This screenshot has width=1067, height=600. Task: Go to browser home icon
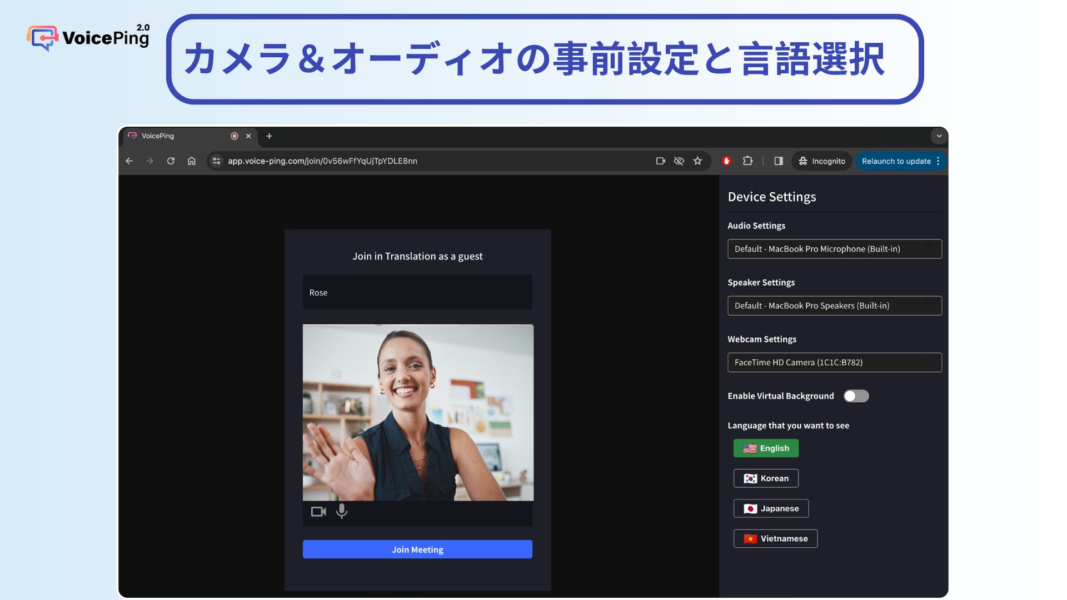pyautogui.click(x=192, y=161)
